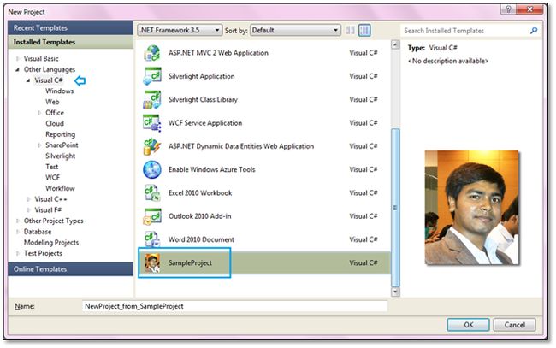This screenshot has width=556, height=348.
Task: Click OK to create the project
Action: 469,325
